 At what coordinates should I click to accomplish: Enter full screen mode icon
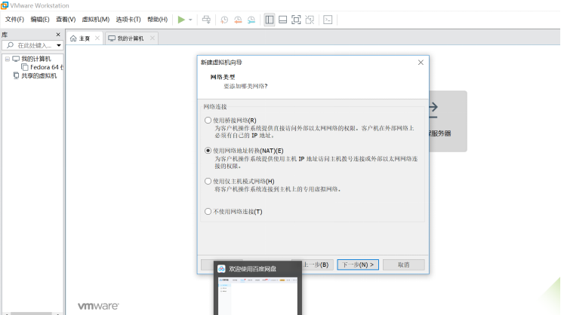[296, 20]
